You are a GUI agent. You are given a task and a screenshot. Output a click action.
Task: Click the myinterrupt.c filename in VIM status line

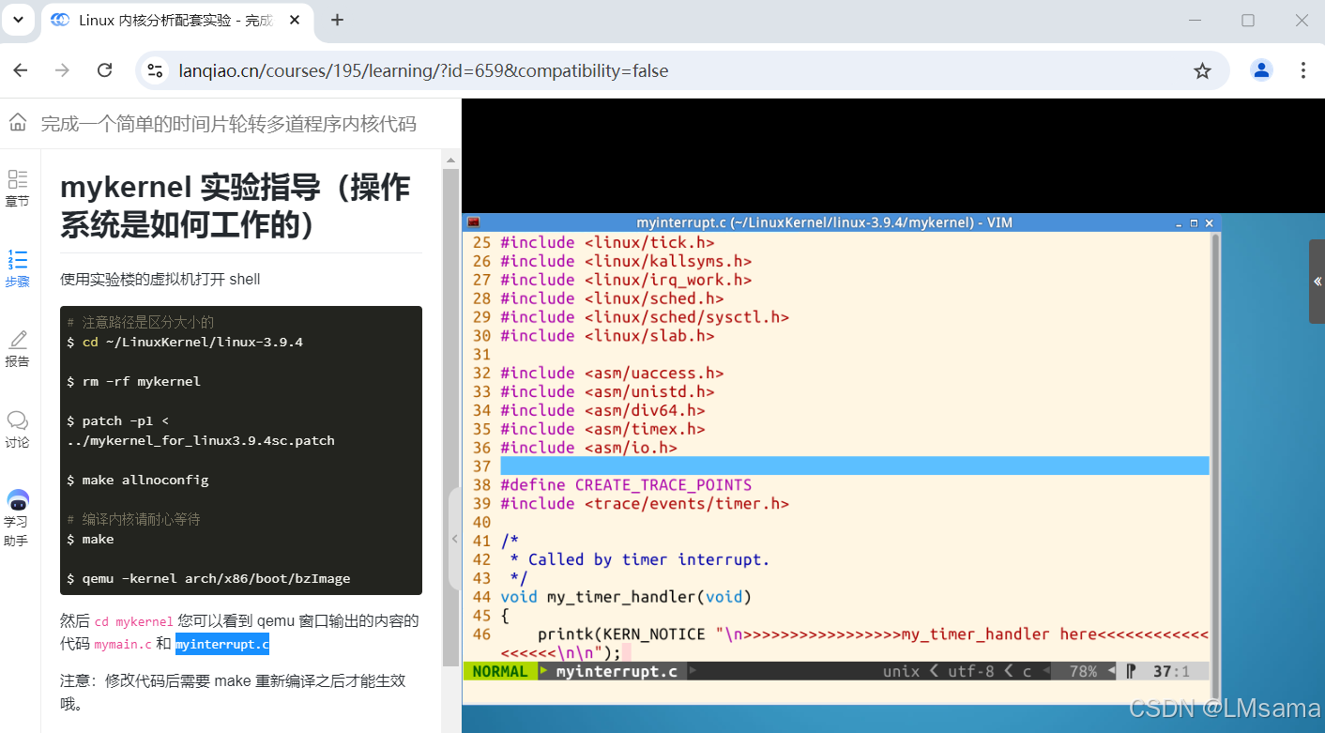617,671
